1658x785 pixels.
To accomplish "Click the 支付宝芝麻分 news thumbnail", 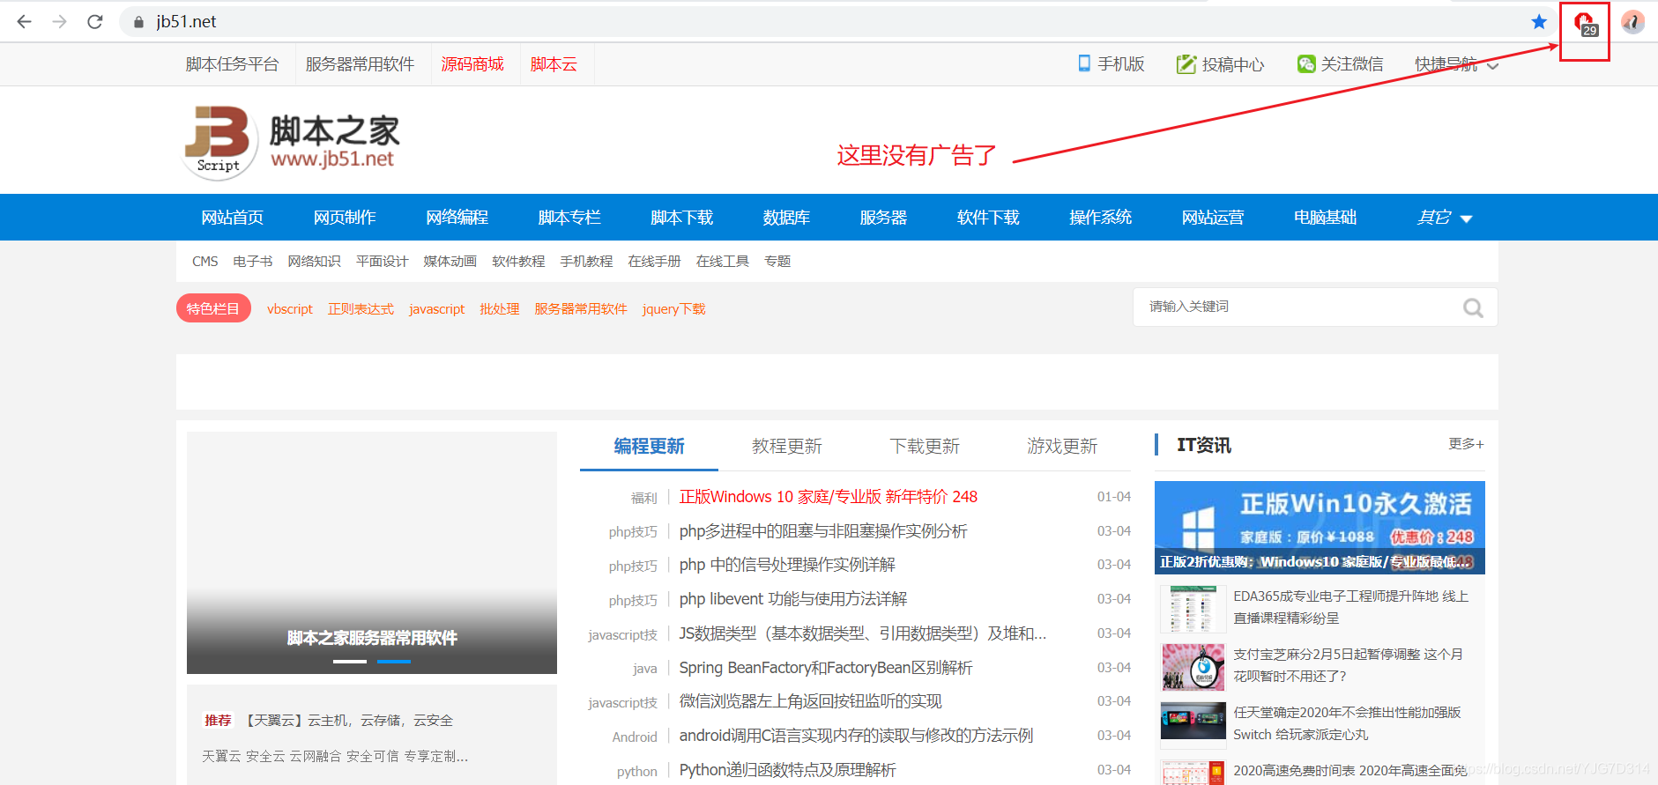I will coord(1193,667).
